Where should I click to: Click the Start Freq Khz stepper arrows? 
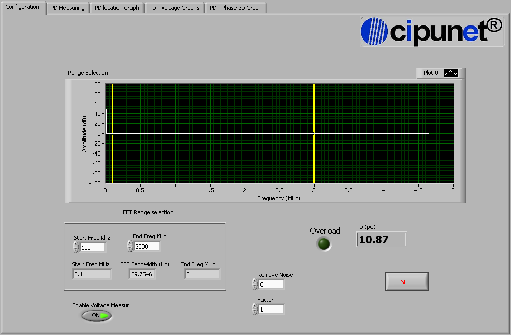point(76,248)
